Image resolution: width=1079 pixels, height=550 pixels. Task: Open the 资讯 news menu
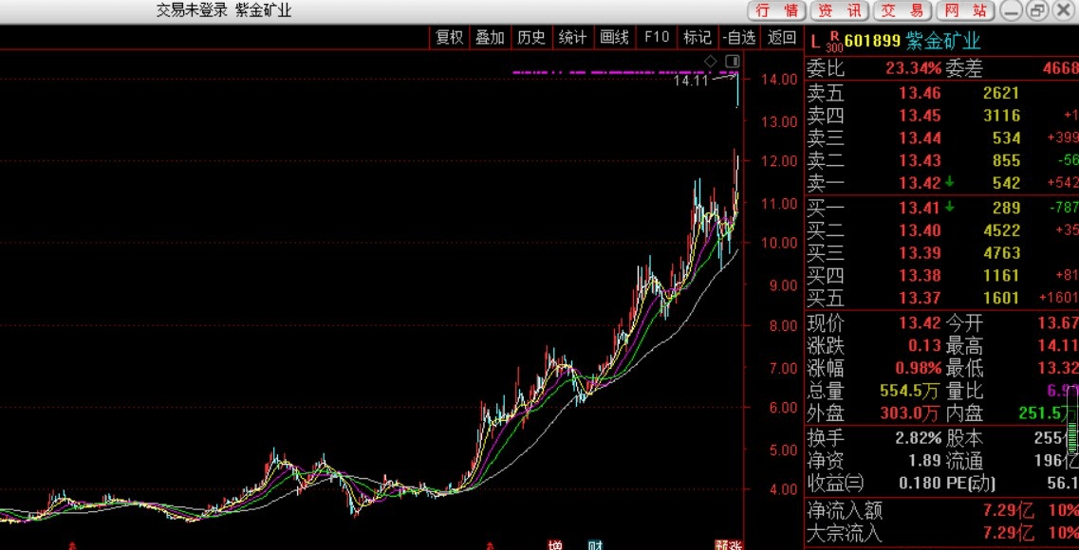[840, 10]
